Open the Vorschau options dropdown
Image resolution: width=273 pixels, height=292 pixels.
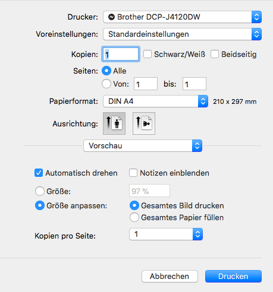point(143,146)
